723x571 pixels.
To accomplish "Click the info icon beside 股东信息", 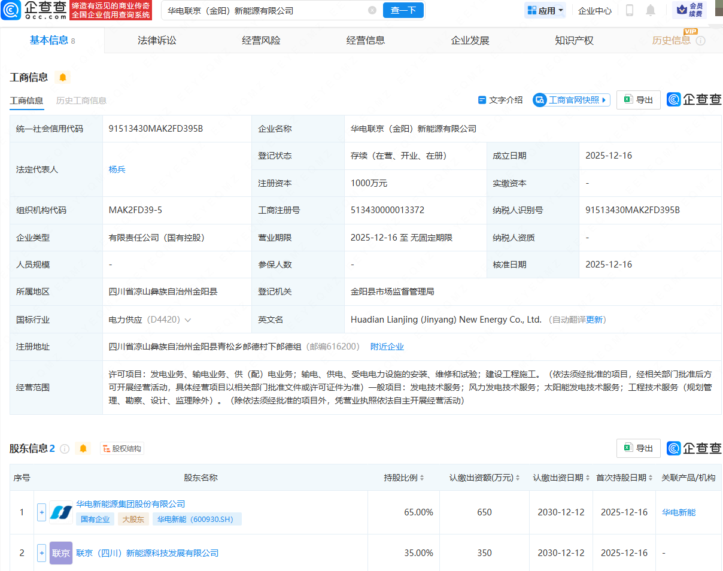I will pos(65,448).
